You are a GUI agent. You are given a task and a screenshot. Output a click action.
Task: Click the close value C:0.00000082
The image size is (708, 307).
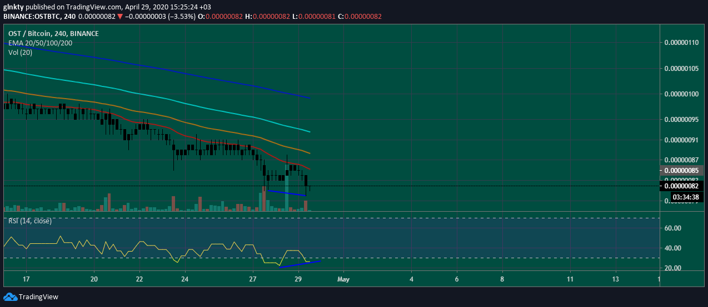point(360,17)
